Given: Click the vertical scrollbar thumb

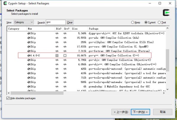Looking at the screenshot, I should 168,60.
